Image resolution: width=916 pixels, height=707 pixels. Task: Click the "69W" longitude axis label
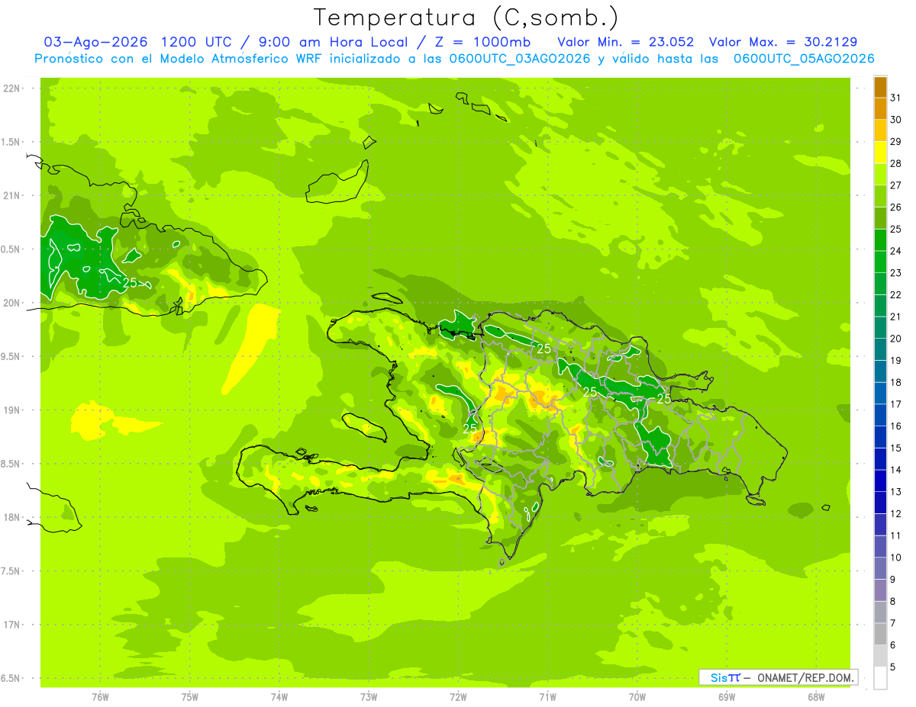[727, 697]
